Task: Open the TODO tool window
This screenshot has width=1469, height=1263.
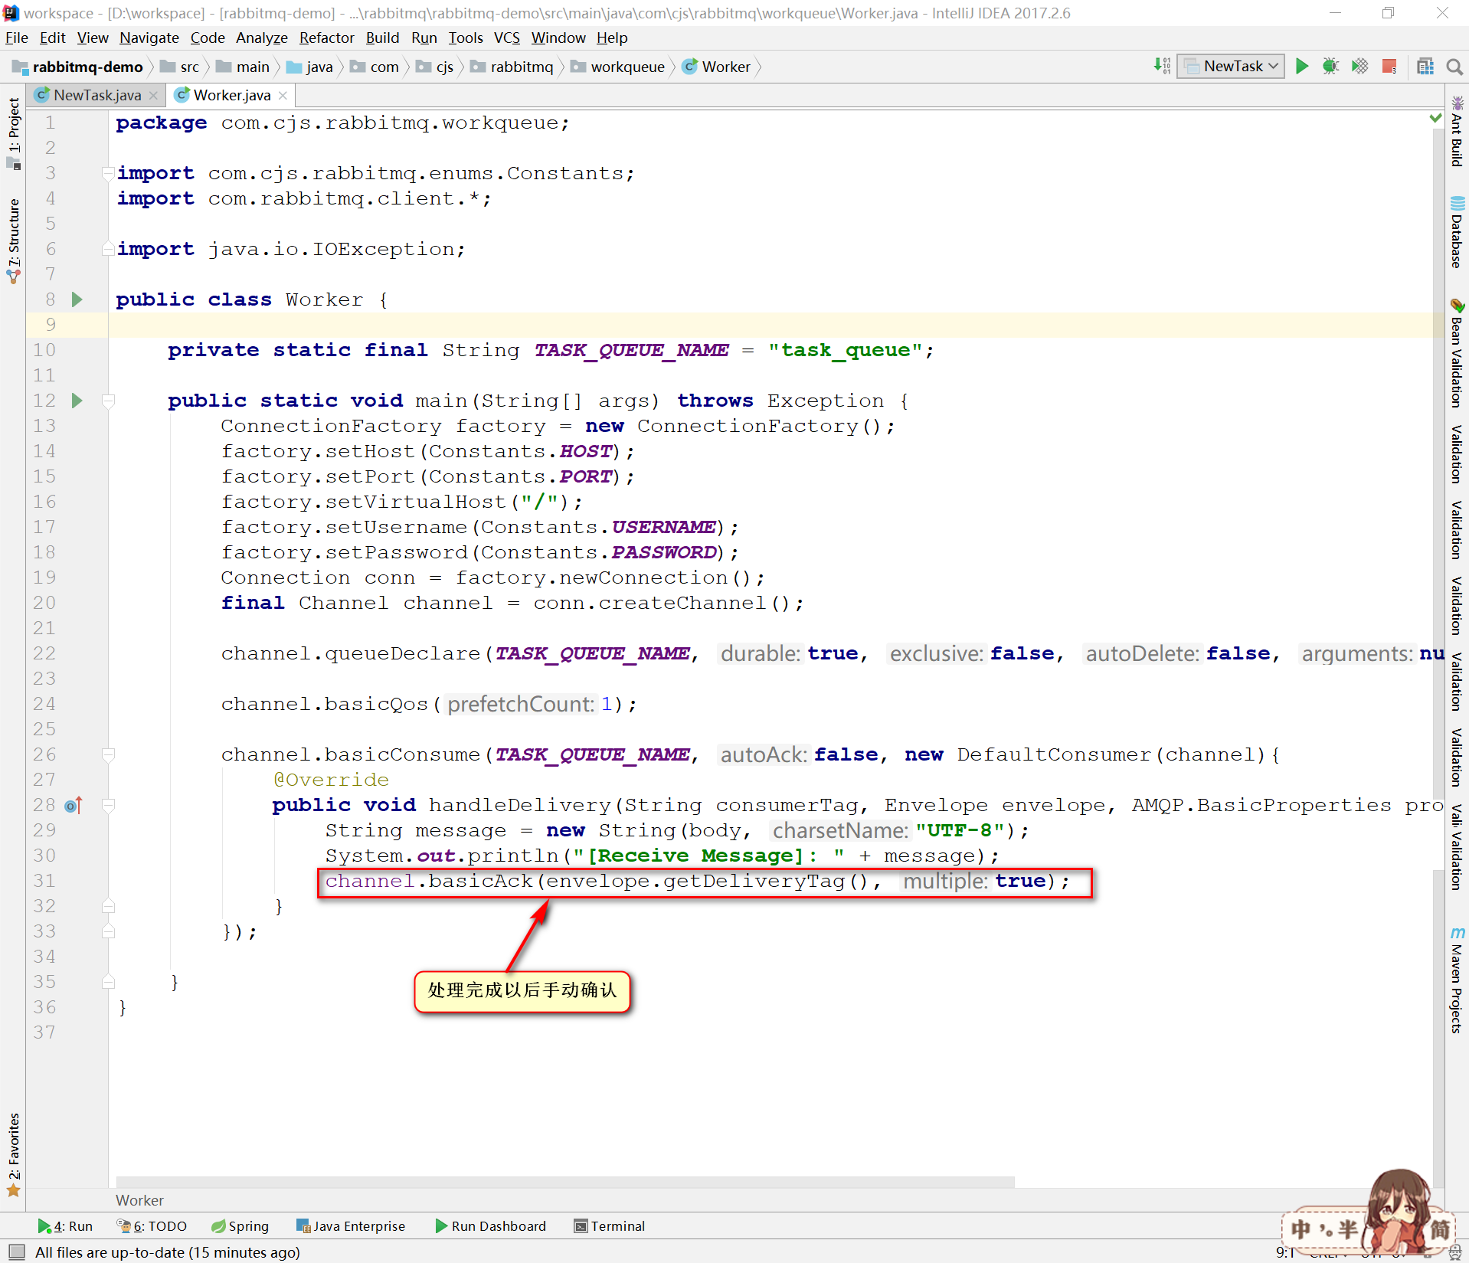Action: [x=152, y=1226]
